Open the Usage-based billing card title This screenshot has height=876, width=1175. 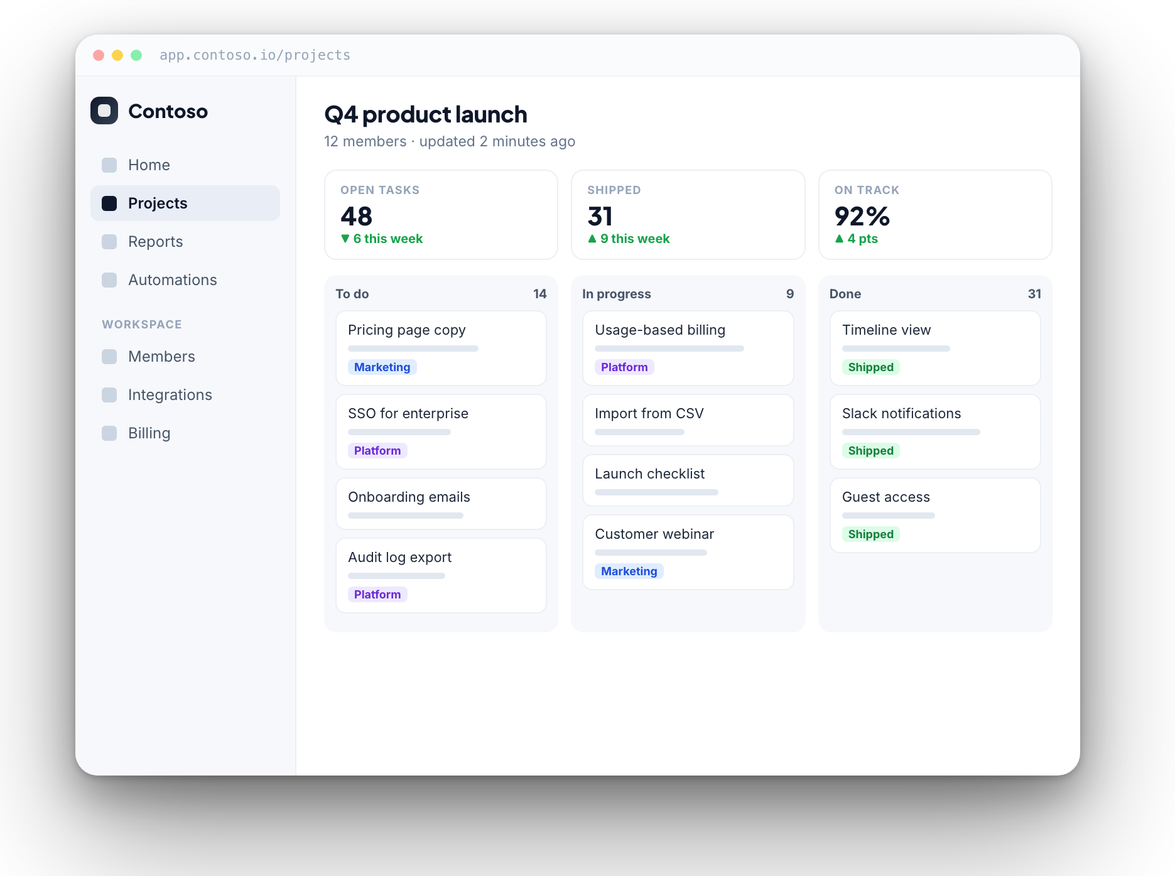(x=660, y=330)
